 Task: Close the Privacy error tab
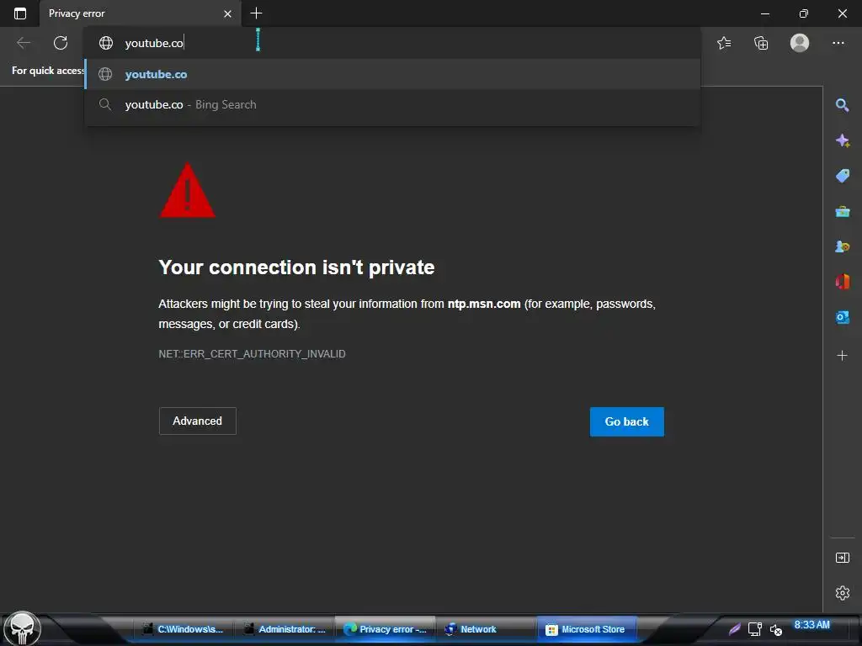pyautogui.click(x=227, y=13)
